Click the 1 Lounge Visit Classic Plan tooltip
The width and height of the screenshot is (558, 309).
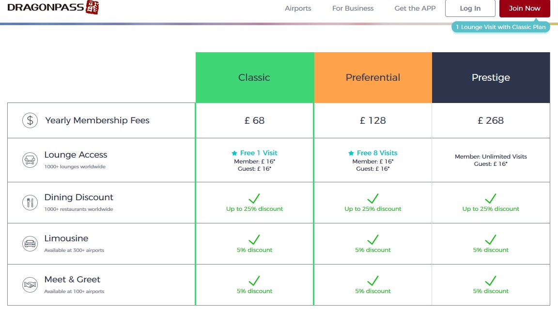[500, 27]
